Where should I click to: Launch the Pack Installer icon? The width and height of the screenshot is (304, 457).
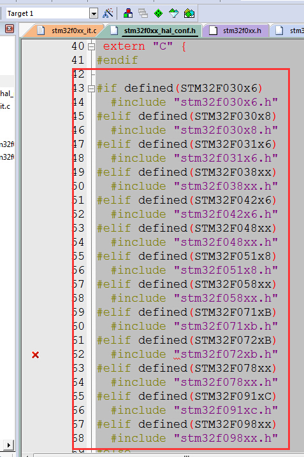point(189,13)
